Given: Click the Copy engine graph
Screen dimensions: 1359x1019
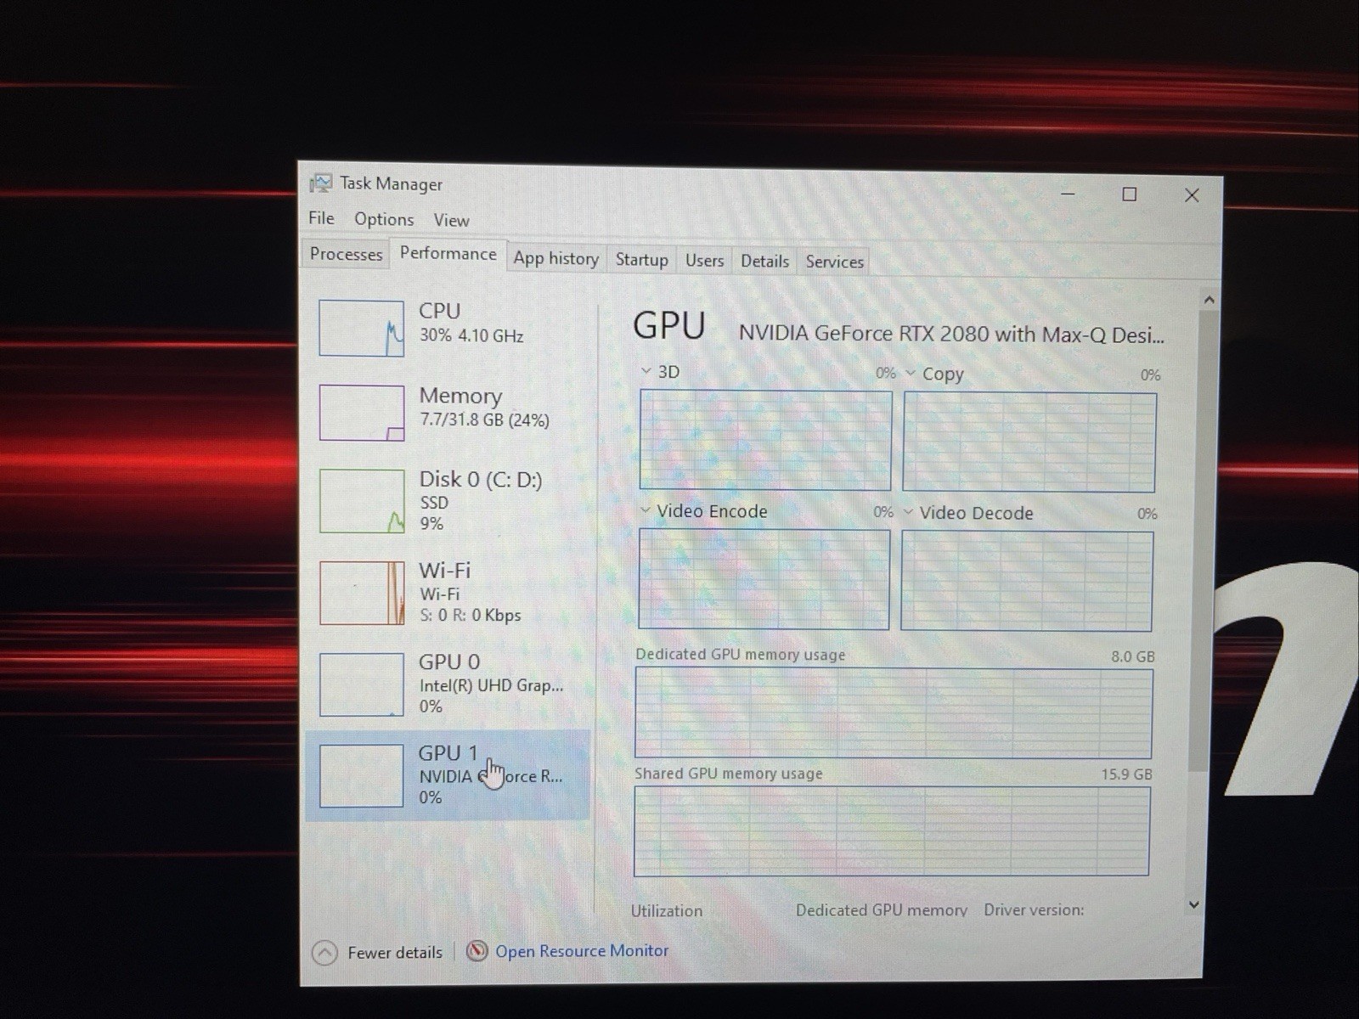Looking at the screenshot, I should coord(1029,442).
